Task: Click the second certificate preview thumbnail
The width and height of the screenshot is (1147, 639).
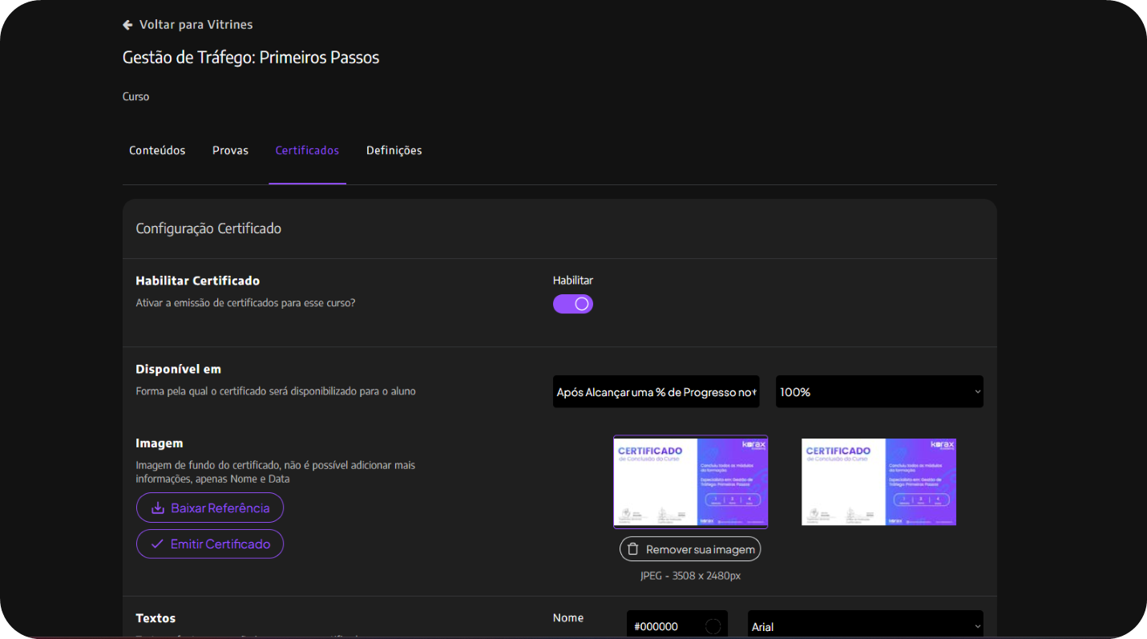Action: click(878, 482)
